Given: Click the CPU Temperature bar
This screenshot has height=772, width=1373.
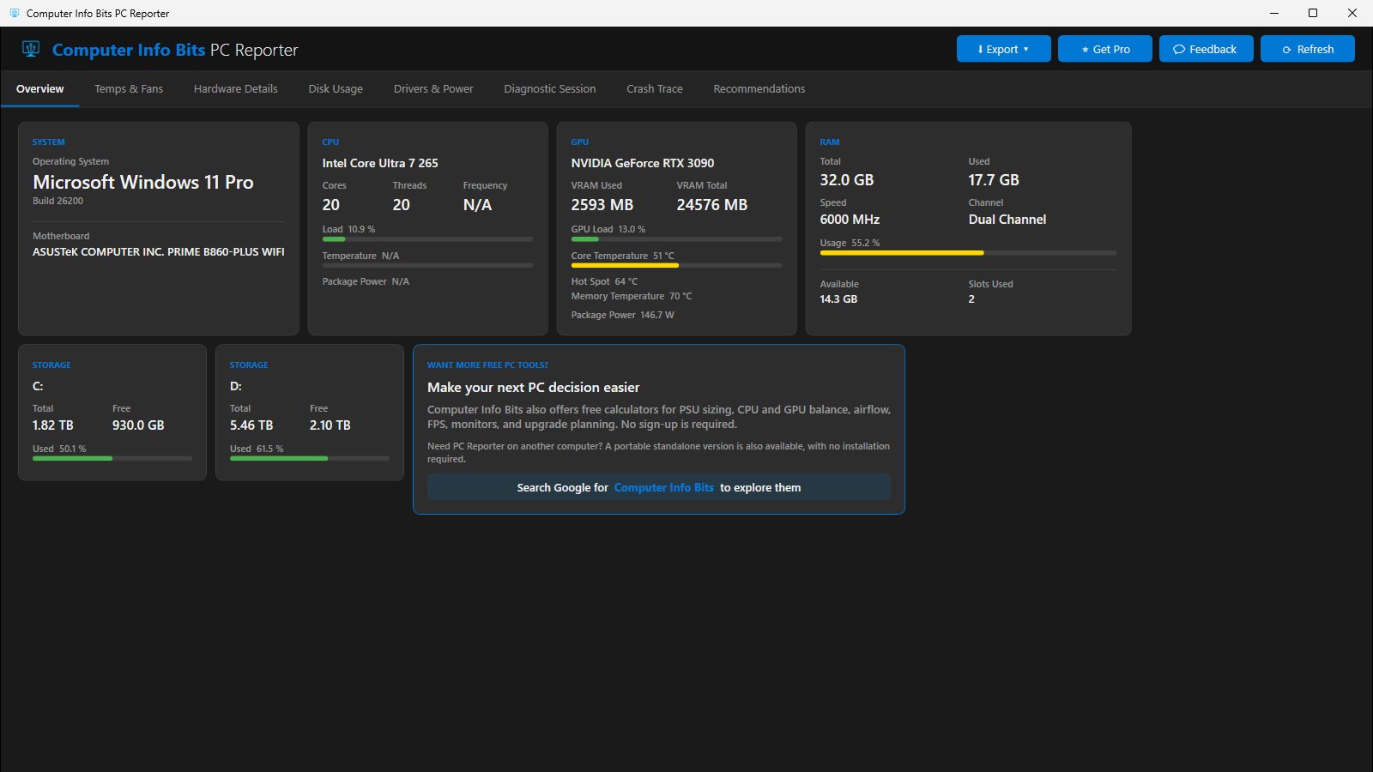Looking at the screenshot, I should (x=427, y=266).
